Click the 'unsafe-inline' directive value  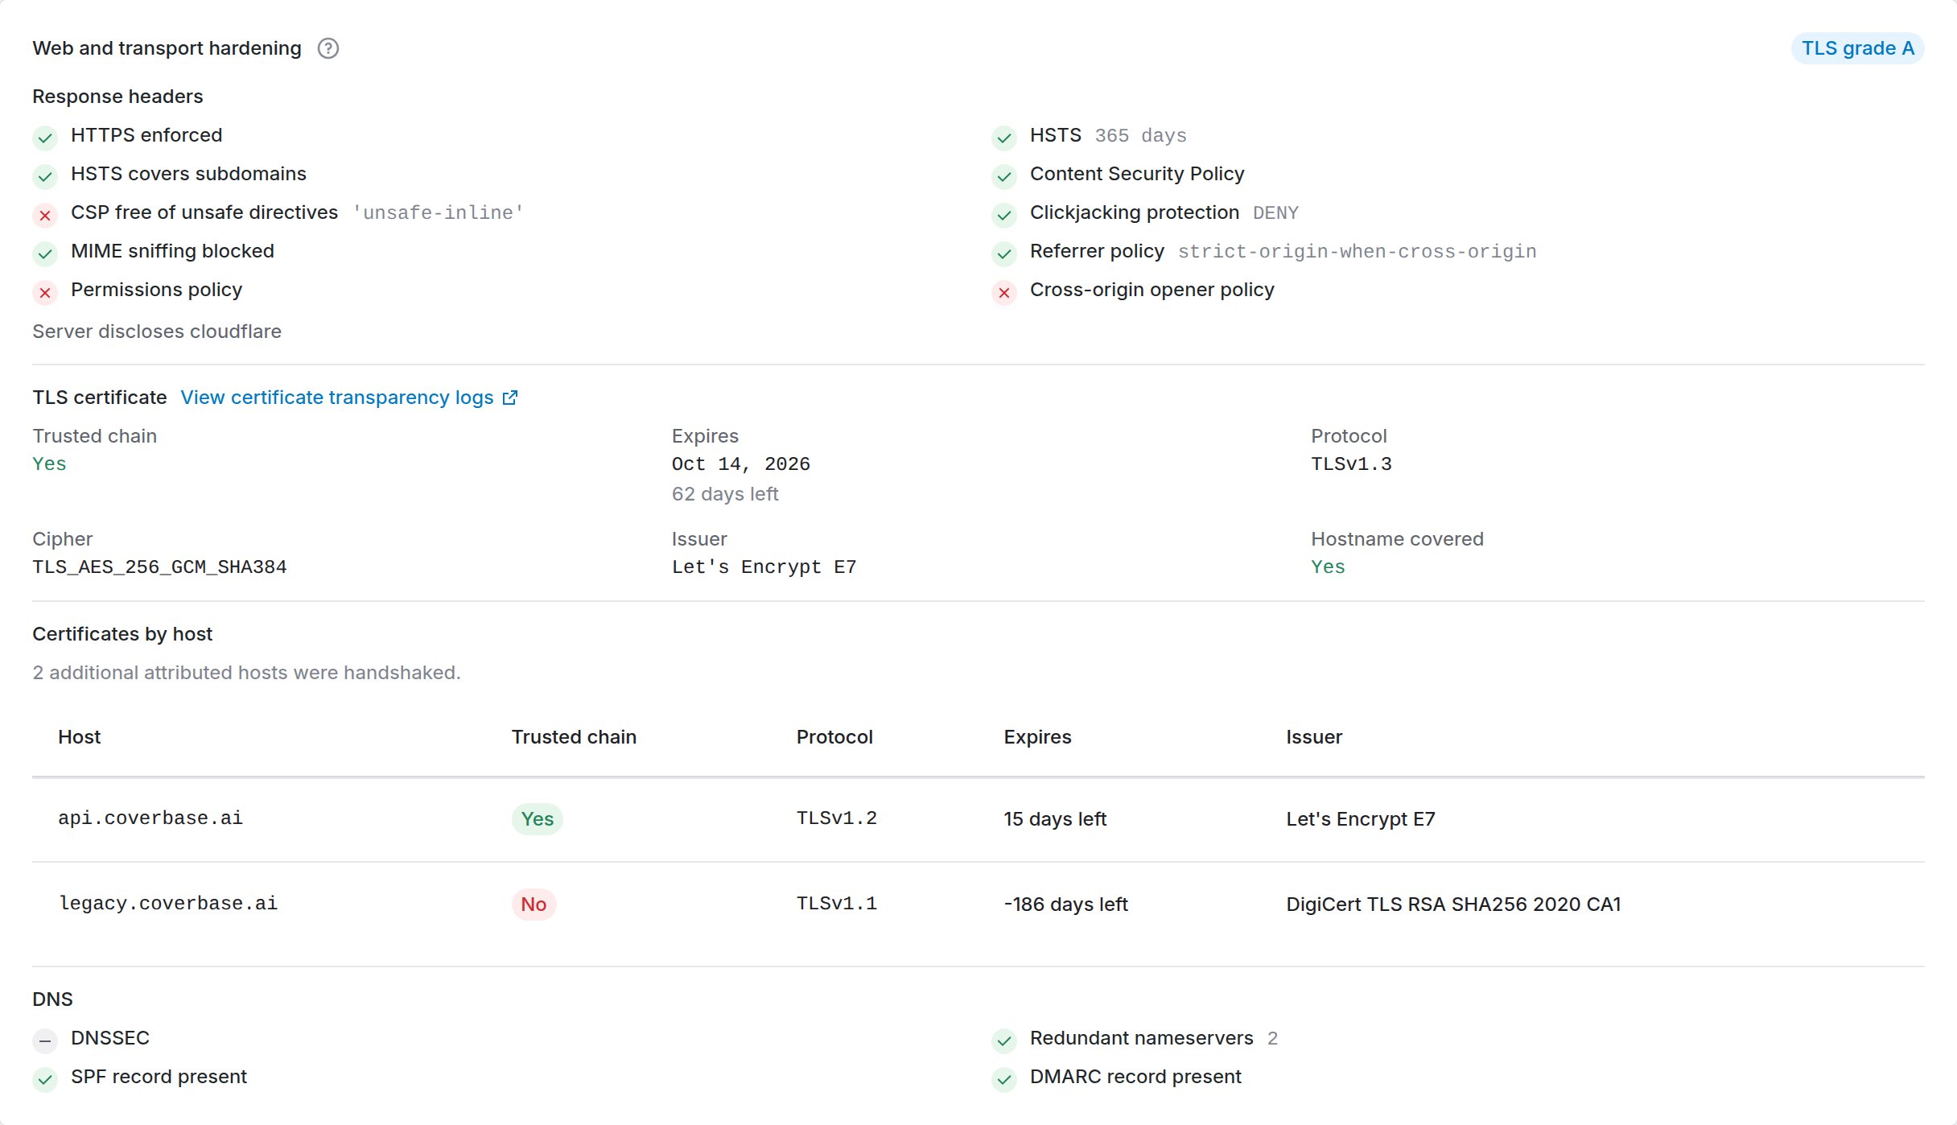438,213
